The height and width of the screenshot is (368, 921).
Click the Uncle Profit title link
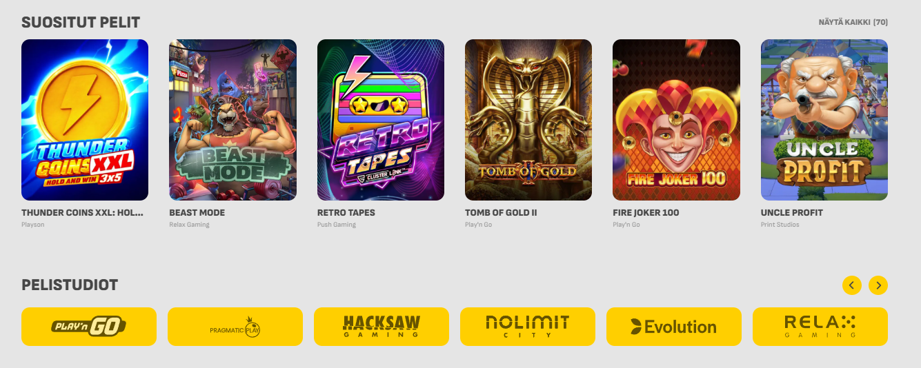point(792,212)
